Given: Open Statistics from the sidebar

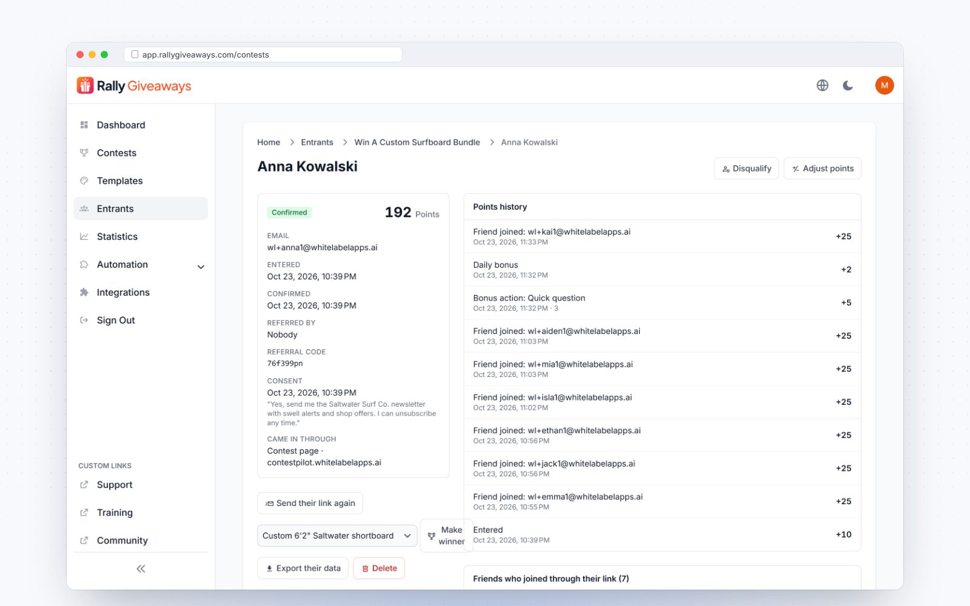Looking at the screenshot, I should pyautogui.click(x=141, y=236).
